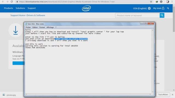Viewport: 175px width, 98px height.
Task: Click the blue search button beside keyword field
Action: coord(162,15)
